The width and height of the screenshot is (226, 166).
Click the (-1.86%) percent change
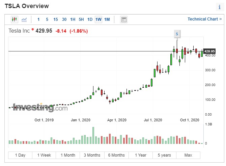click(79, 31)
